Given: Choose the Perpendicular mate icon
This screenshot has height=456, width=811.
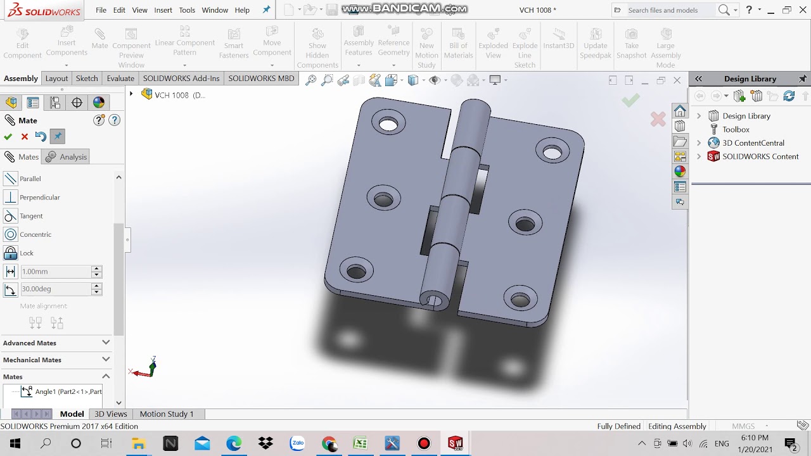Looking at the screenshot, I should pos(11,197).
